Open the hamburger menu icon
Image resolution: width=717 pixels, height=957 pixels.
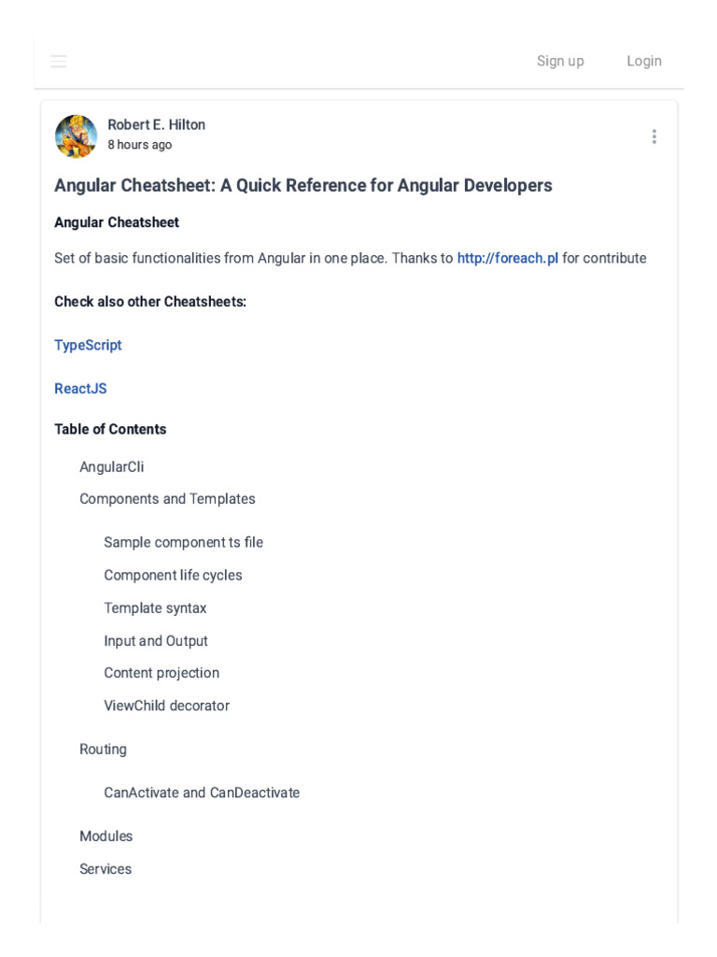[59, 62]
